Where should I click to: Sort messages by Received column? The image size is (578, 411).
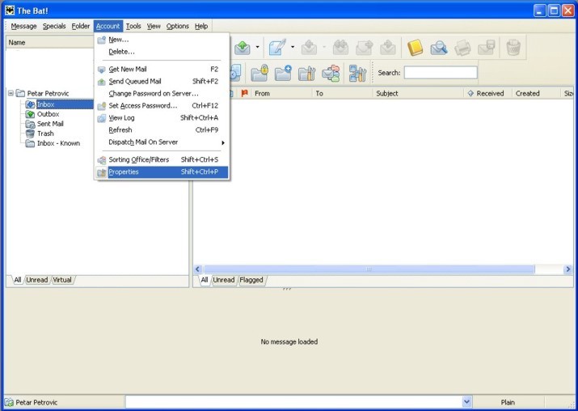click(488, 93)
